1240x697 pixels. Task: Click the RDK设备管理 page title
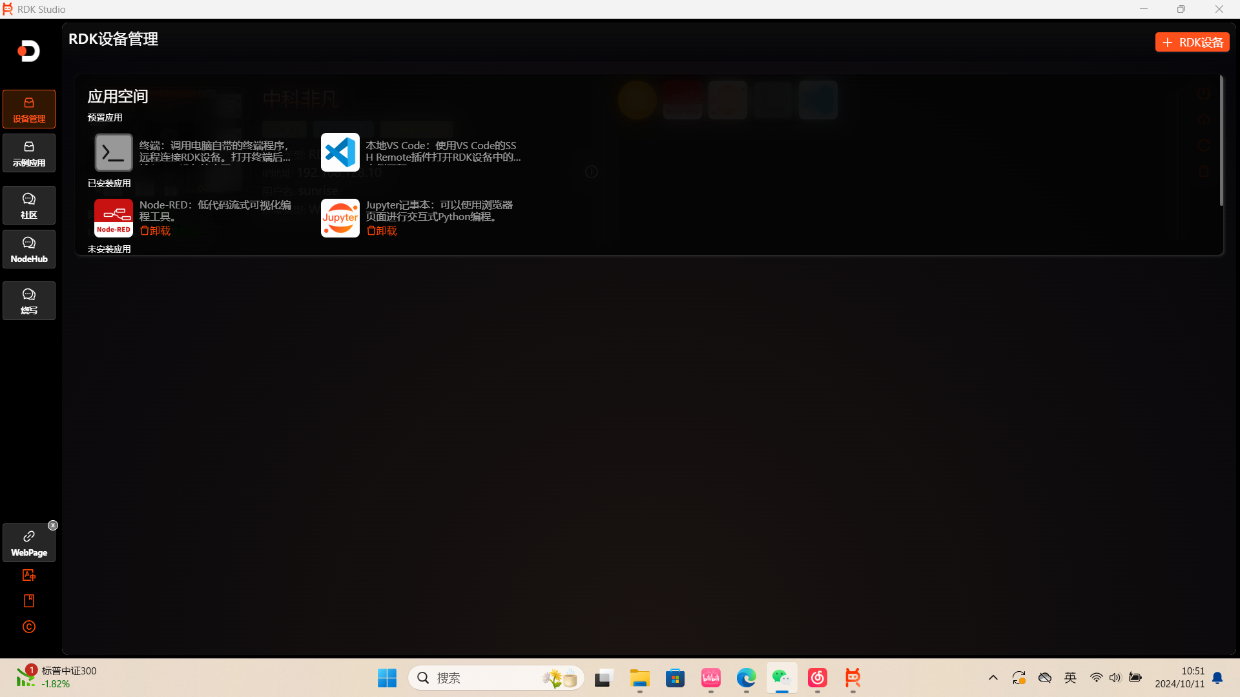point(114,39)
